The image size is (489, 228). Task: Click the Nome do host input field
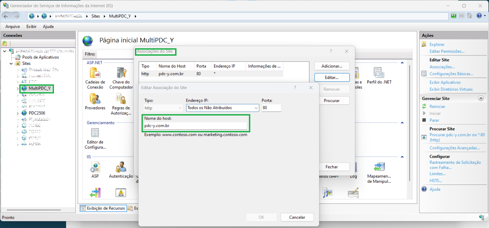[x=195, y=126]
